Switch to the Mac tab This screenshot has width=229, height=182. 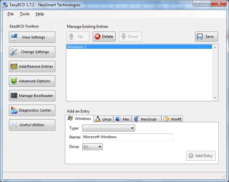click(x=123, y=119)
